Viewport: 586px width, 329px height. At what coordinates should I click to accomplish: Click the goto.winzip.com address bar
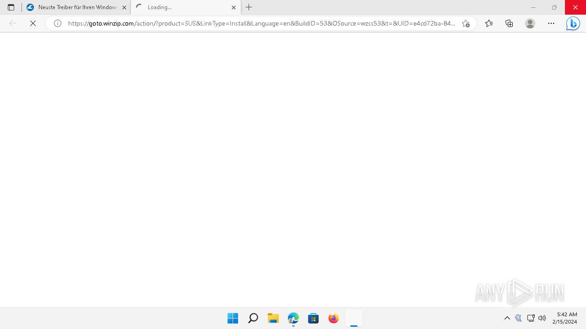pyautogui.click(x=261, y=23)
